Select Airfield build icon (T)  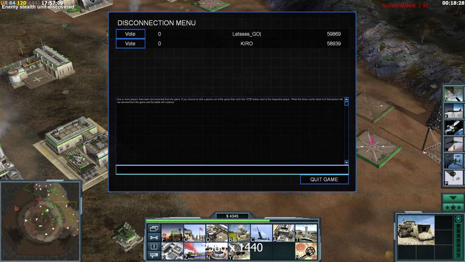(x=306, y=233)
